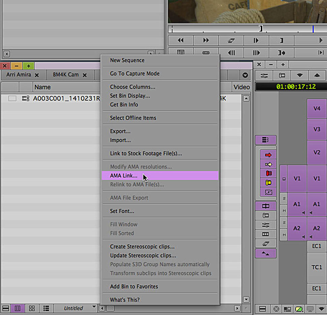Choose AMA Link... from the context menu
Image resolution: width=327 pixels, height=315 pixels.
click(x=124, y=176)
